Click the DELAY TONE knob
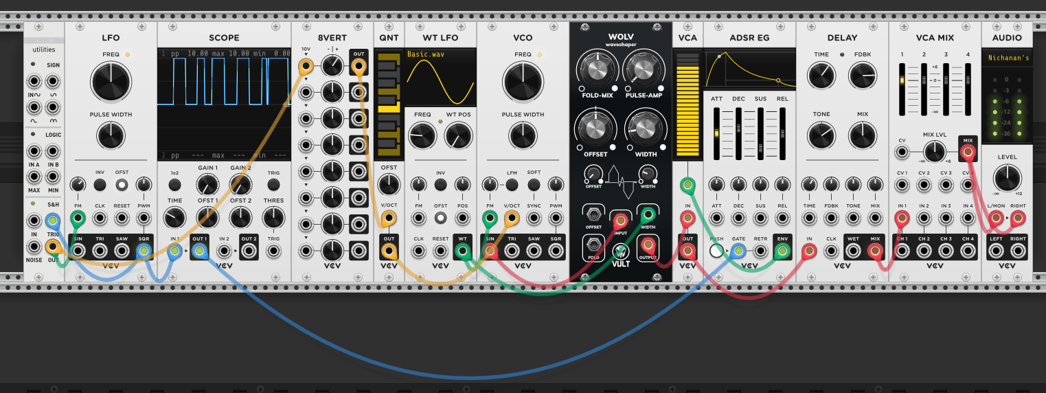 point(821,135)
